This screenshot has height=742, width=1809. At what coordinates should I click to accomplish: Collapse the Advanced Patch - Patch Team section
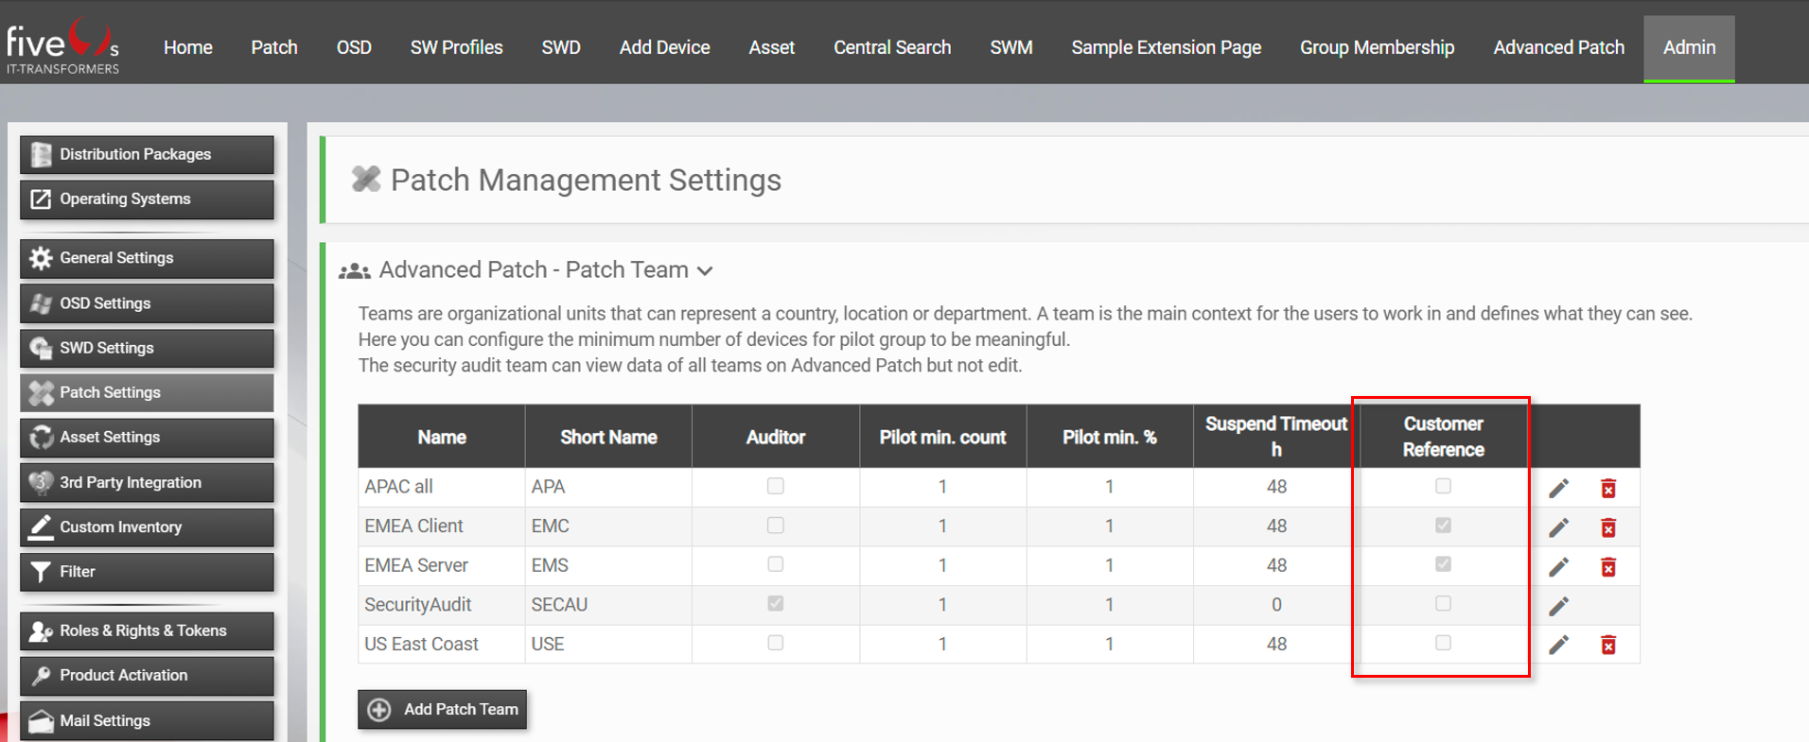(x=705, y=271)
